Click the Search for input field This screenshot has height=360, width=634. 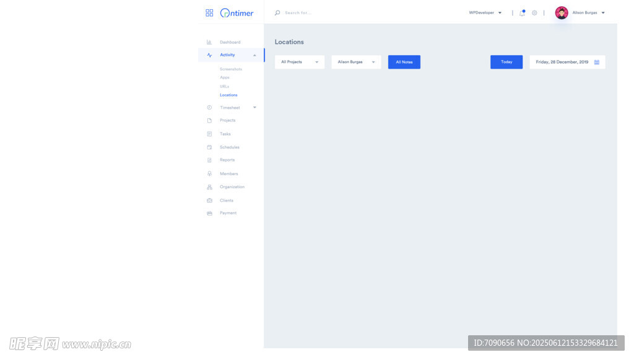pyautogui.click(x=298, y=13)
